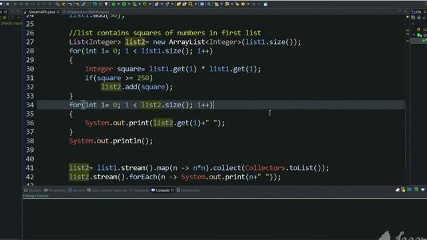
Task: Click the Console panel clear/eraser icon
Action: tap(398, 189)
